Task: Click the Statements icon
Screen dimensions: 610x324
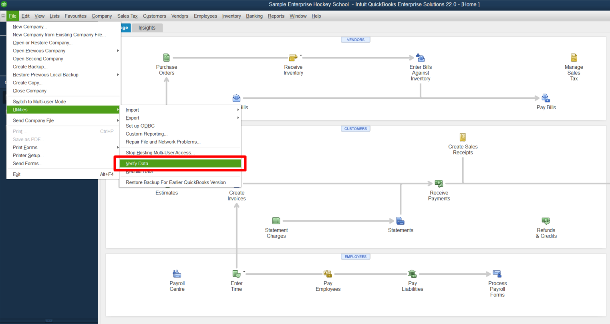Action: tap(400, 221)
